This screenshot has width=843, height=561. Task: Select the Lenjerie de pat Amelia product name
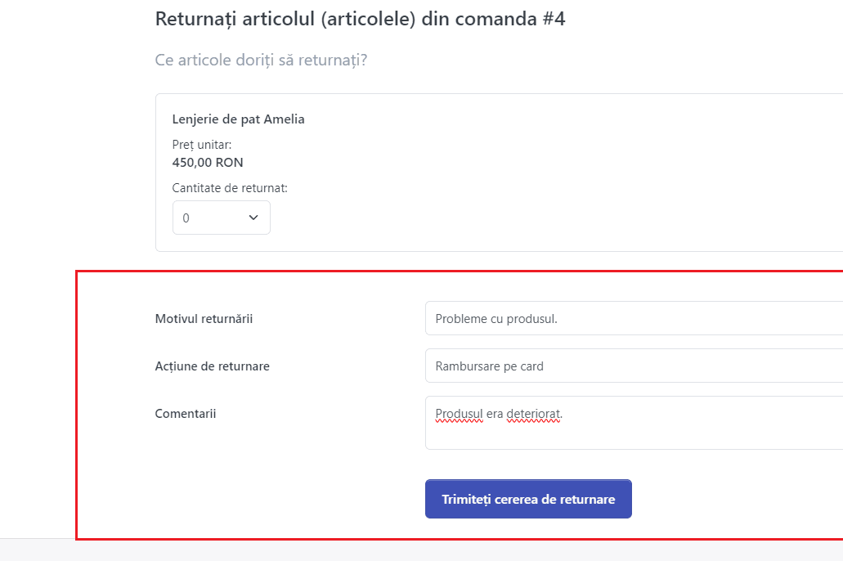pos(238,119)
